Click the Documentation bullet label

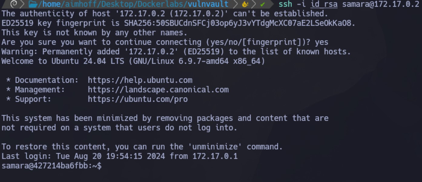47,80
